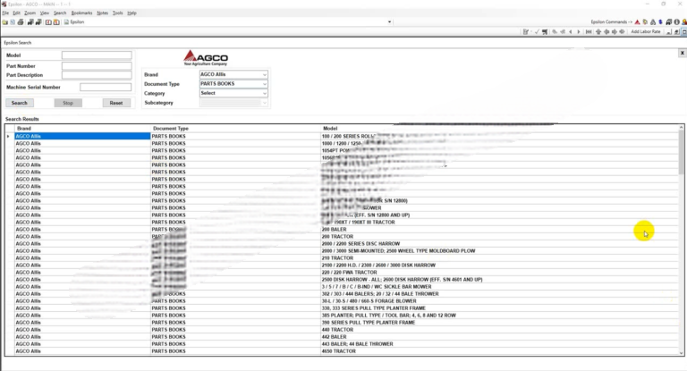687x371 pixels.
Task: Click the Part Number input field
Action: pyautogui.click(x=96, y=65)
